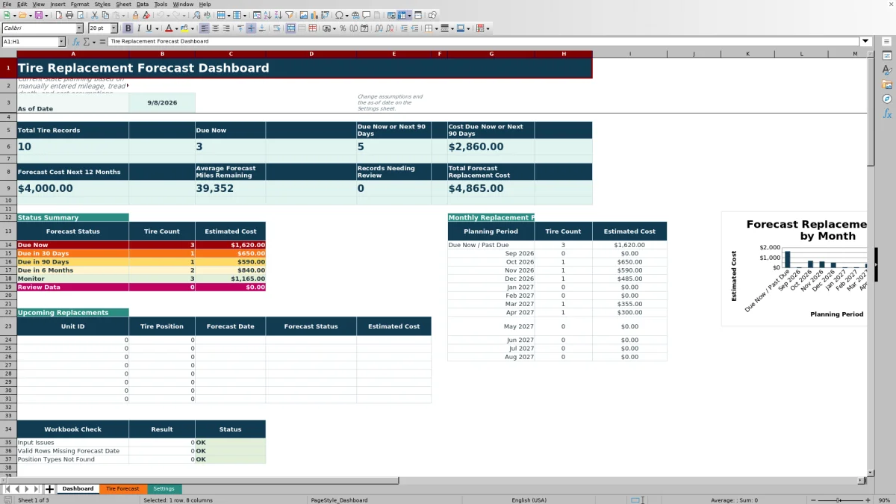Click the Function Wizard fx icon
The width and height of the screenshot is (896, 504).
[76, 42]
